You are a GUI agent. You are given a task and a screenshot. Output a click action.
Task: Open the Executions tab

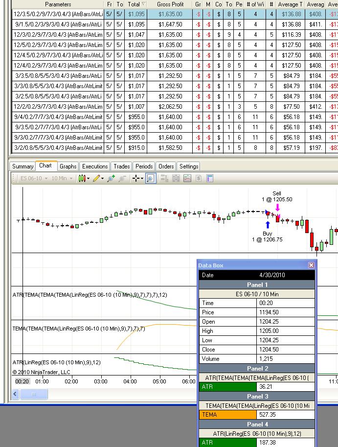(x=95, y=166)
